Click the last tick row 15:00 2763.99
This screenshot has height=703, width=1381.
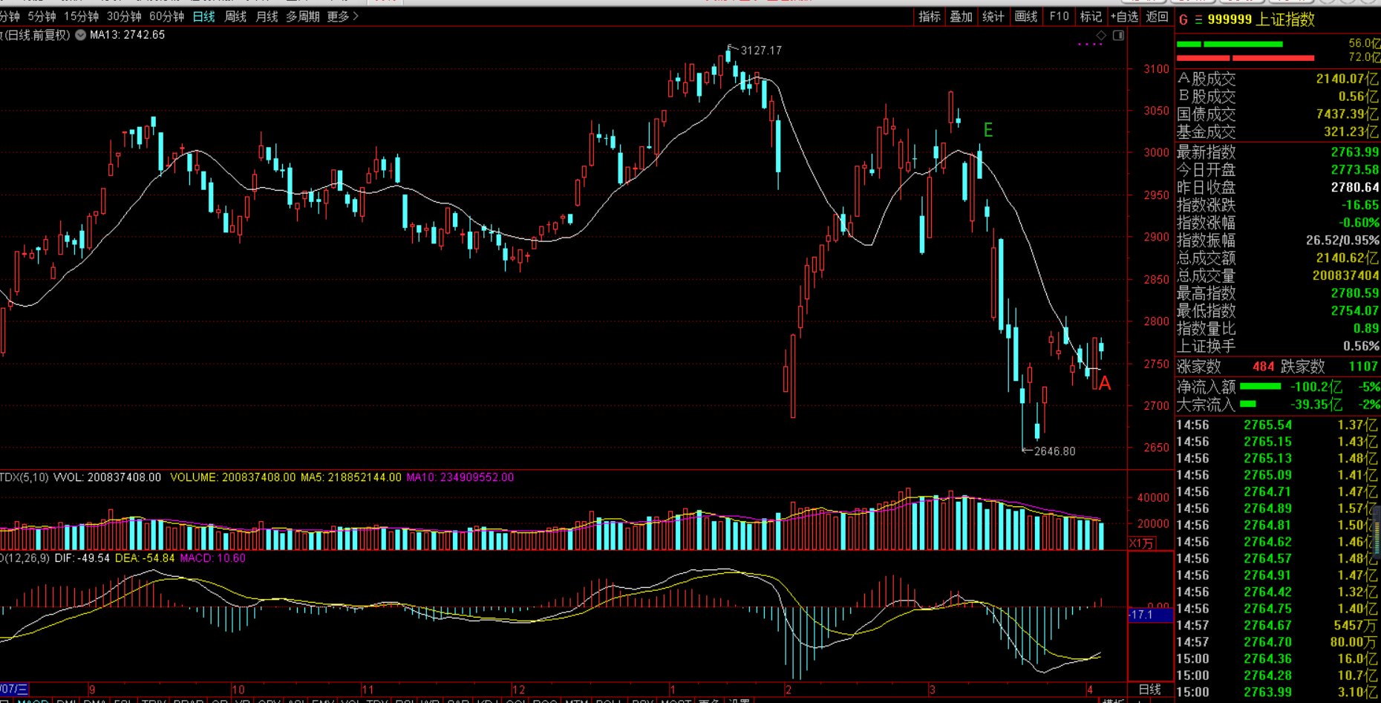coord(1278,693)
